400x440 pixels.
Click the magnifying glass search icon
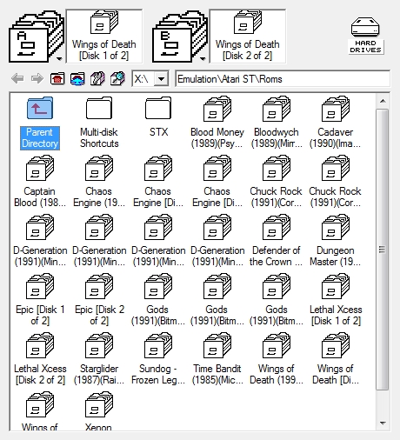click(117, 78)
